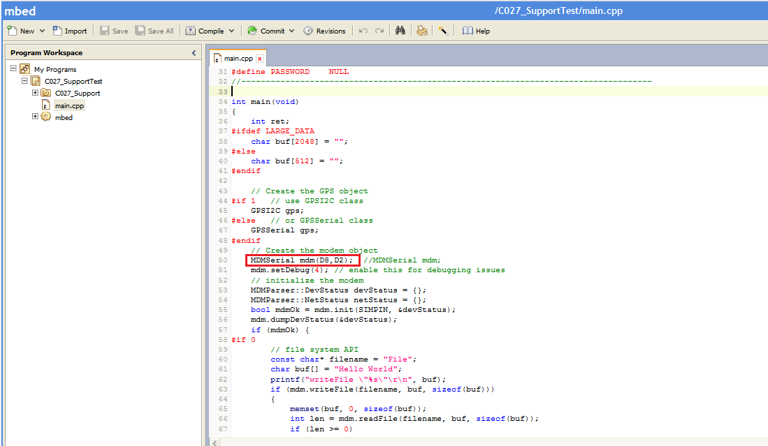The image size is (768, 446).
Task: Close the main.cpp editor tab
Action: pos(260,59)
